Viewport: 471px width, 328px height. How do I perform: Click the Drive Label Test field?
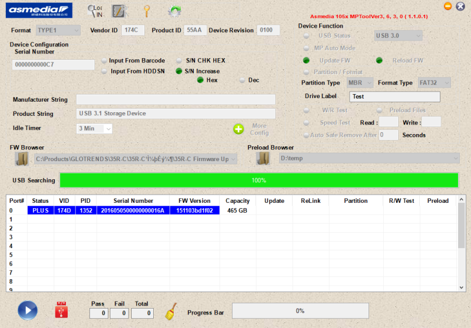[394, 96]
